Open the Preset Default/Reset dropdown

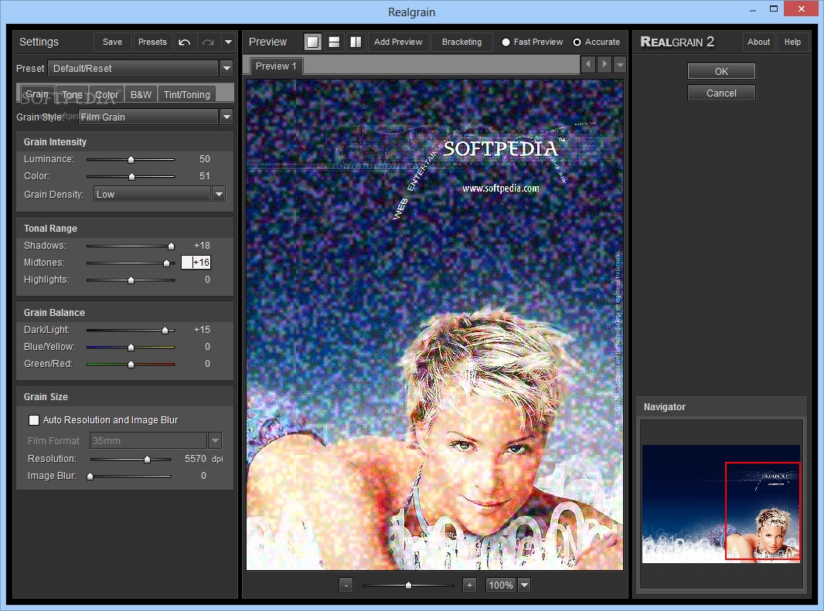tap(226, 68)
